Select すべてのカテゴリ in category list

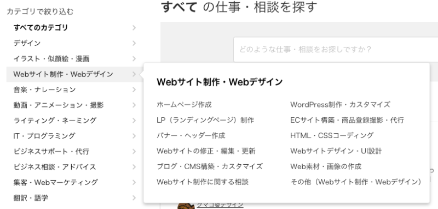(x=41, y=27)
